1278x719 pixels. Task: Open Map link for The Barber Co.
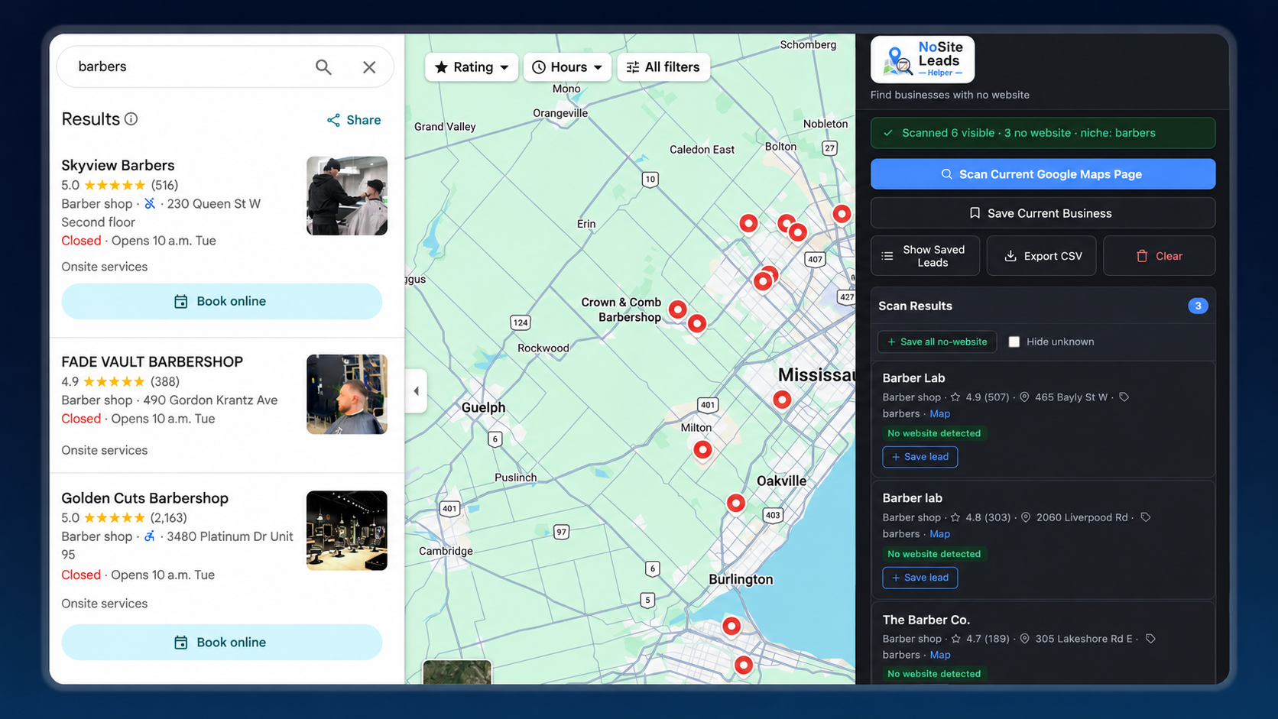(940, 655)
